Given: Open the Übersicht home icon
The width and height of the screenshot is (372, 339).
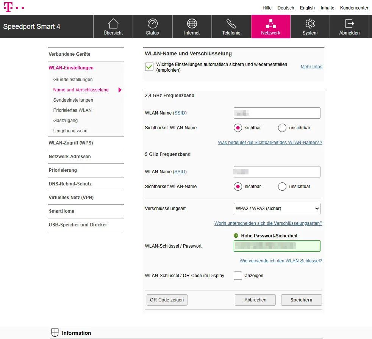Looking at the screenshot, I should pyautogui.click(x=113, y=23).
